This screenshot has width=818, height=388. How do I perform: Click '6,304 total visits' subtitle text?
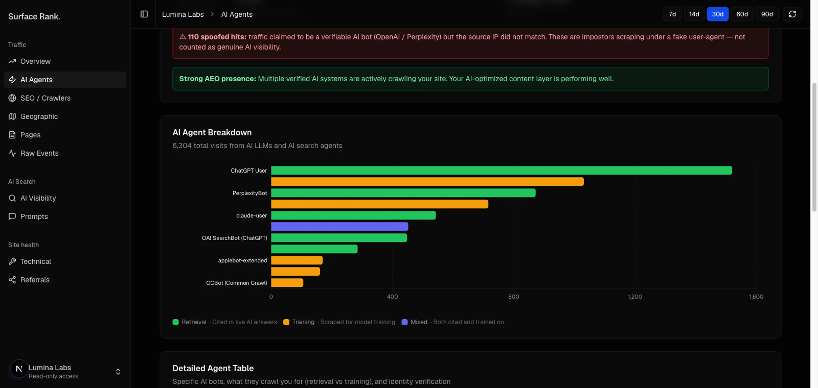click(257, 146)
